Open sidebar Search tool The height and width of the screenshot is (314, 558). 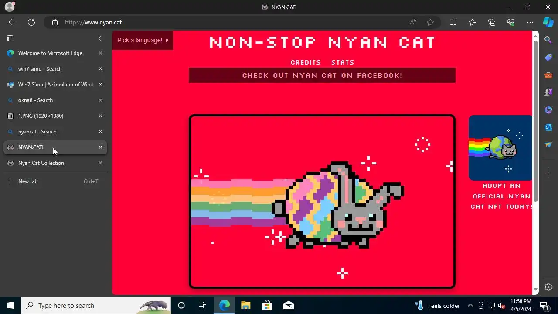548,40
